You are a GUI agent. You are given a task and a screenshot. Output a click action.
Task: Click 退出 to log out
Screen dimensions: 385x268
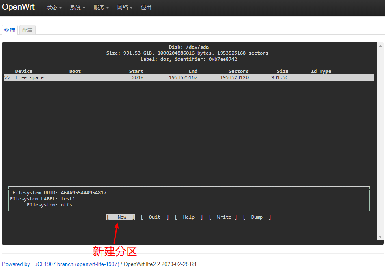[x=146, y=7]
